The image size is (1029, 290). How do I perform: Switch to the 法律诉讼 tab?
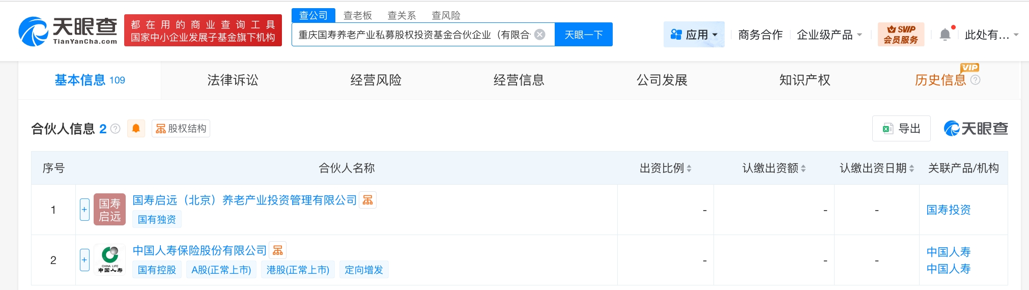pos(233,80)
